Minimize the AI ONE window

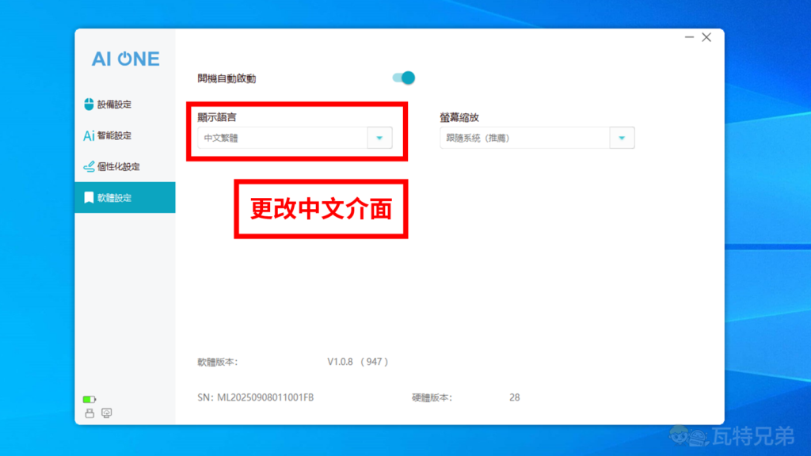[689, 37]
